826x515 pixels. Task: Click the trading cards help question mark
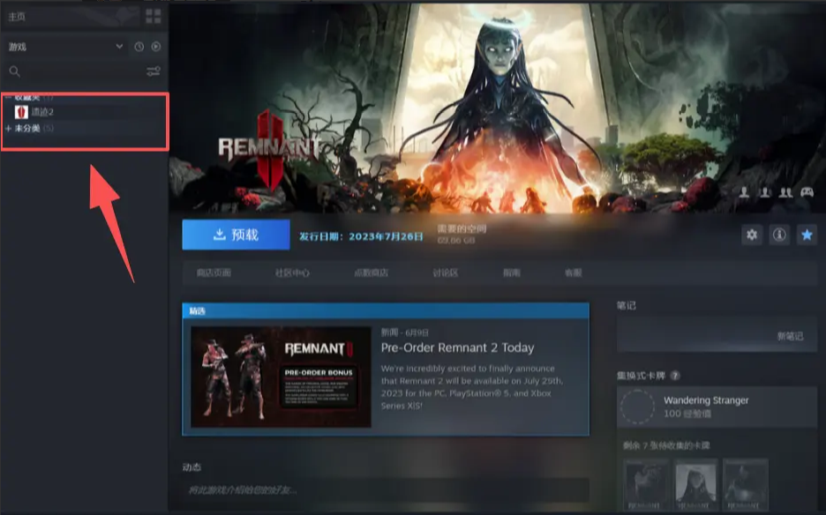675,376
